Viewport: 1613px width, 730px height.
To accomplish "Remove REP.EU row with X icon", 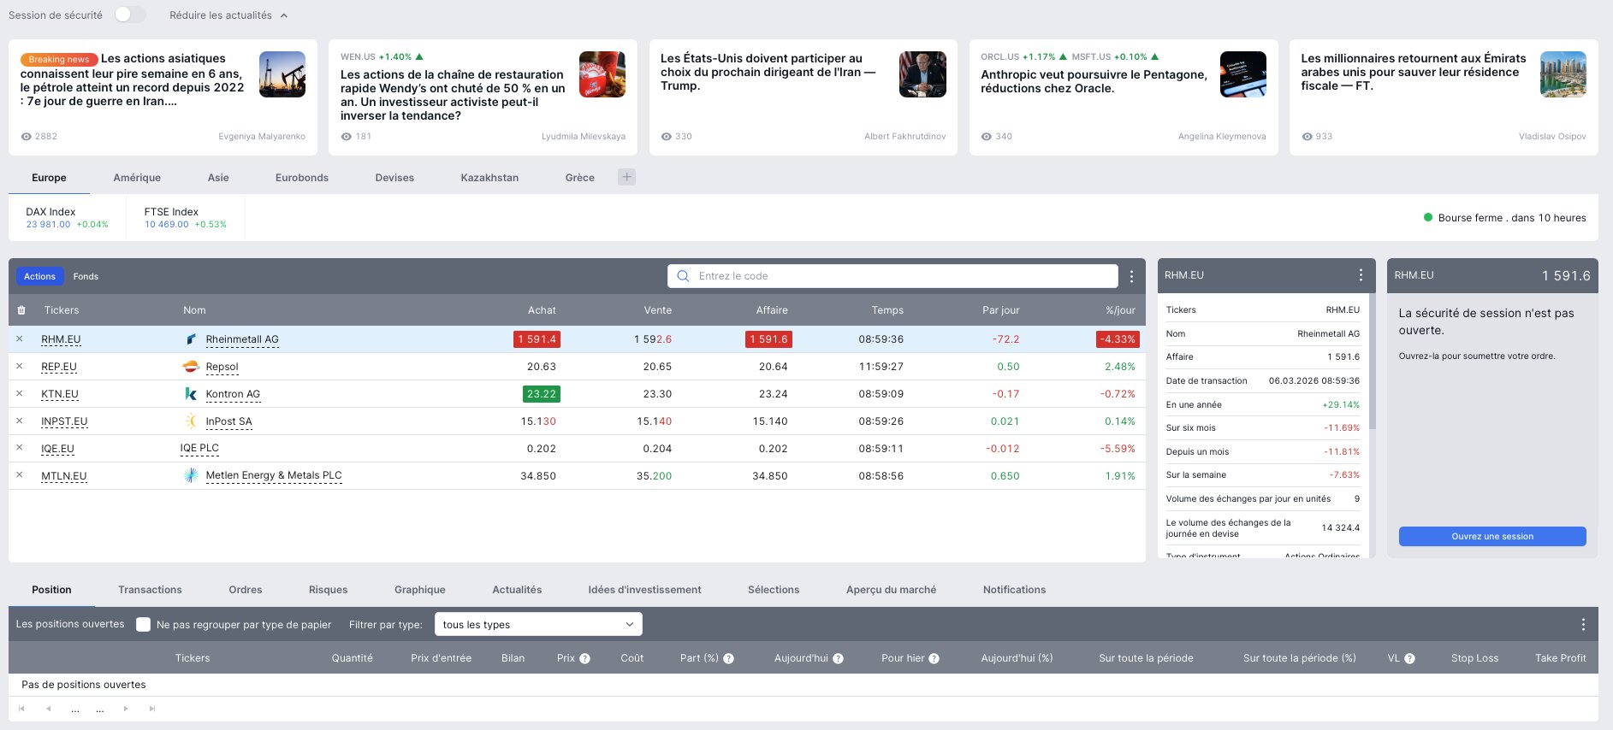I will pyautogui.click(x=20, y=367).
